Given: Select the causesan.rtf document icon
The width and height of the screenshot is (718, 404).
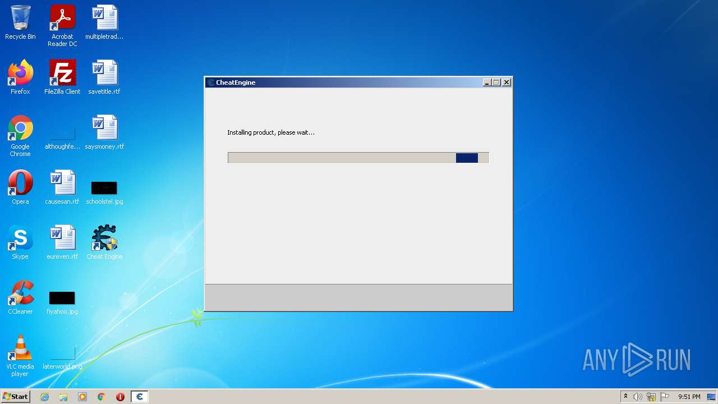Looking at the screenshot, I should click(x=62, y=187).
